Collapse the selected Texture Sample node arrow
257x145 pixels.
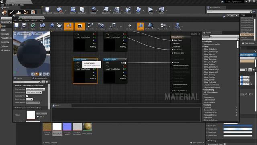[x=96, y=60]
